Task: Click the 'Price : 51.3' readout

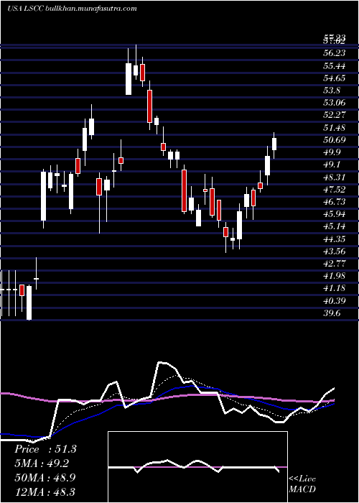Action: [45, 449]
